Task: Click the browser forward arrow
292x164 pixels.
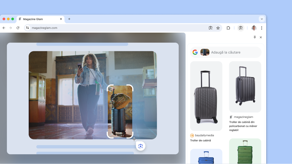Action: pos(11,28)
